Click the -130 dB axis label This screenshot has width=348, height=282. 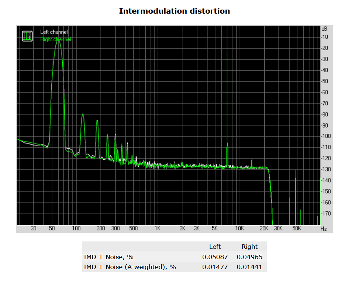(326, 169)
